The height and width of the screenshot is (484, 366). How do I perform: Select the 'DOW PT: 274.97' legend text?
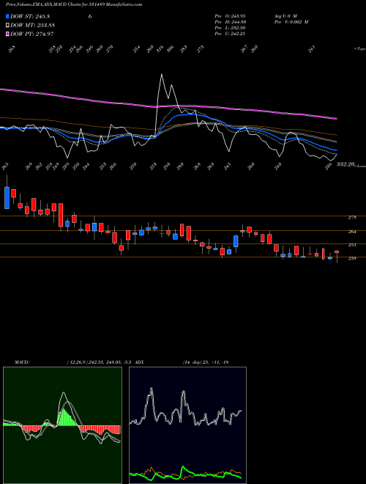32,34
